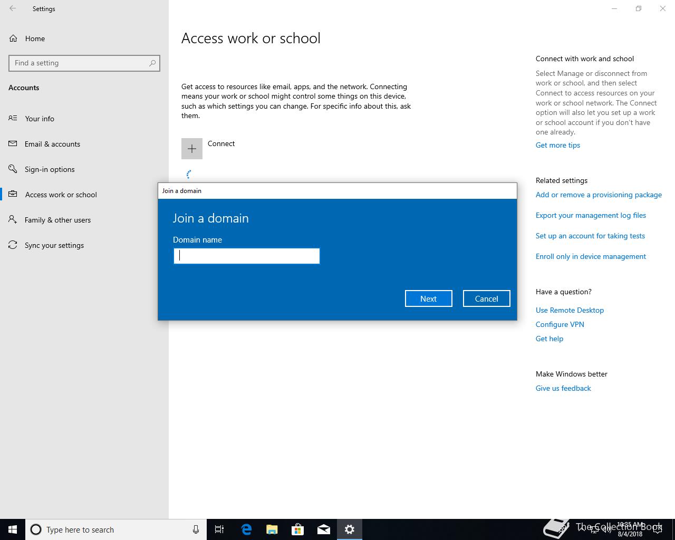Click the Cortana circle icon
The width and height of the screenshot is (675, 540).
[x=36, y=529]
